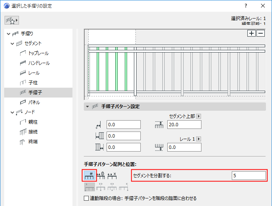Click the first offset corner icon

click(98, 125)
